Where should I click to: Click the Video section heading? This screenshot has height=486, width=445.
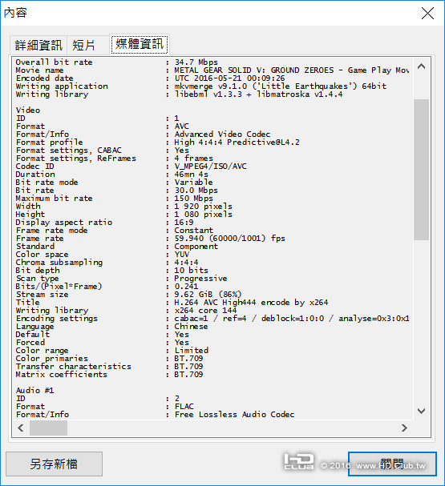click(x=28, y=110)
